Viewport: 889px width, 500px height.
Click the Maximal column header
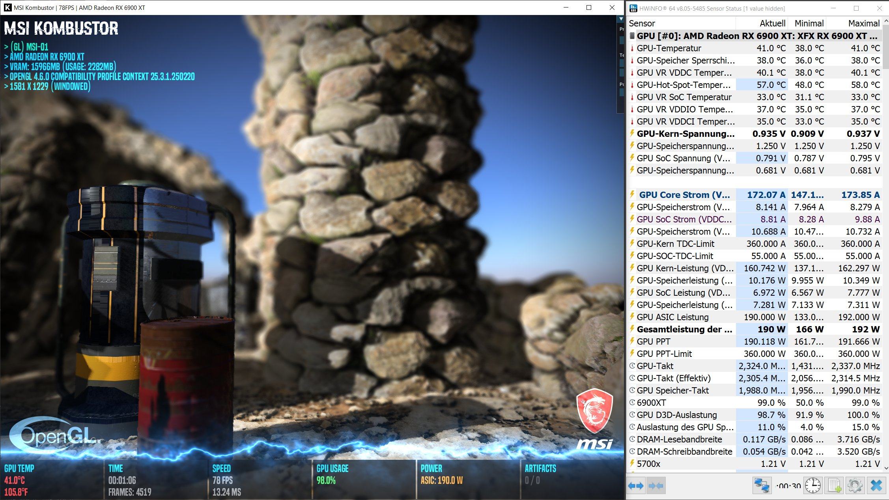pos(863,23)
